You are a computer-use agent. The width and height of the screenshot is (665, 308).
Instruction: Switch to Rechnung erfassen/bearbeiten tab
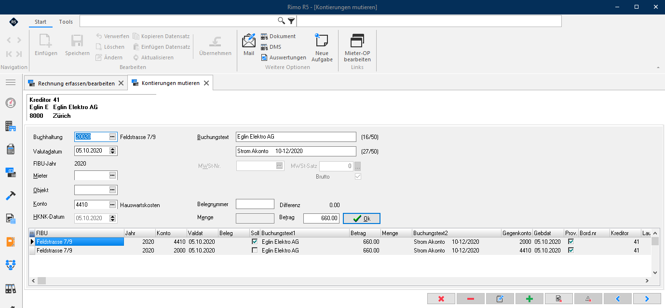pyautogui.click(x=76, y=83)
